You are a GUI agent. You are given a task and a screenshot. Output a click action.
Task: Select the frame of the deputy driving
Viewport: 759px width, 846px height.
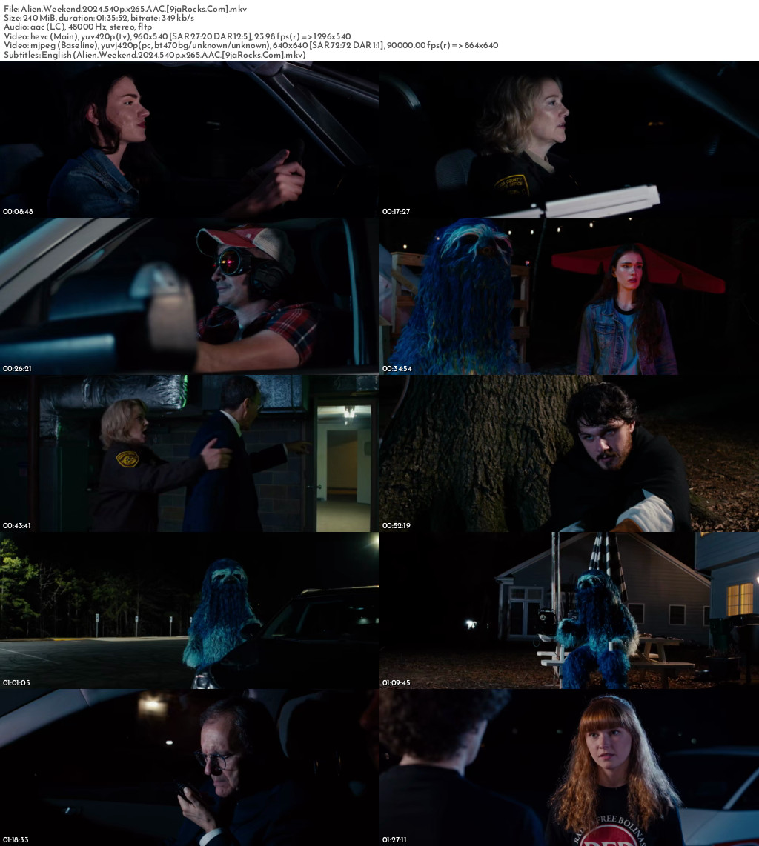tap(569, 139)
